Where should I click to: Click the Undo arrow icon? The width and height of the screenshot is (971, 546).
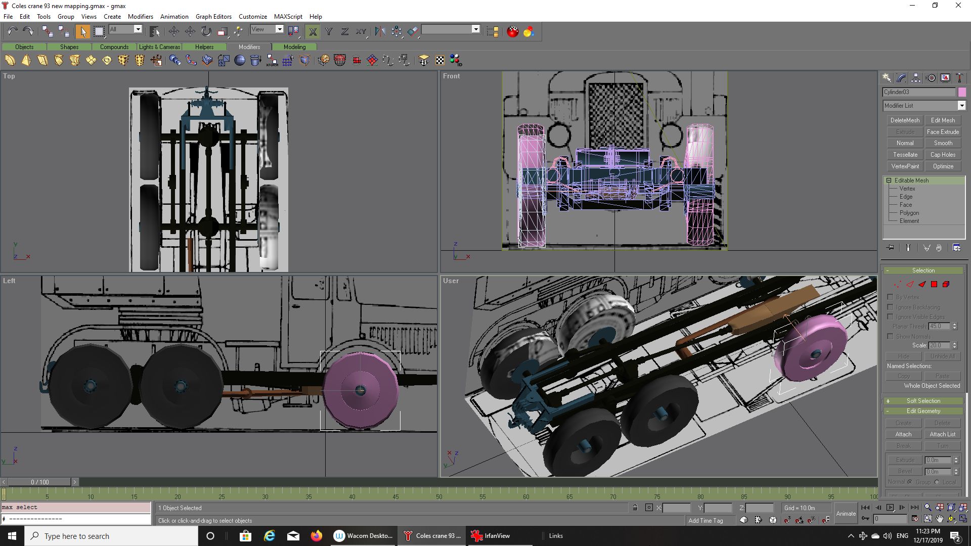tap(12, 31)
